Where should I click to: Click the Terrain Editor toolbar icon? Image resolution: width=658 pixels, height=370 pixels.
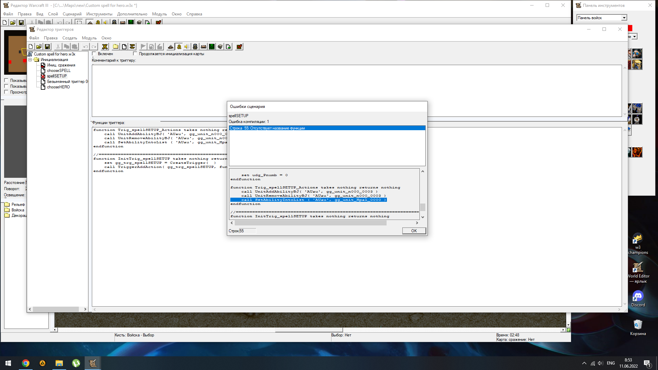tap(171, 47)
